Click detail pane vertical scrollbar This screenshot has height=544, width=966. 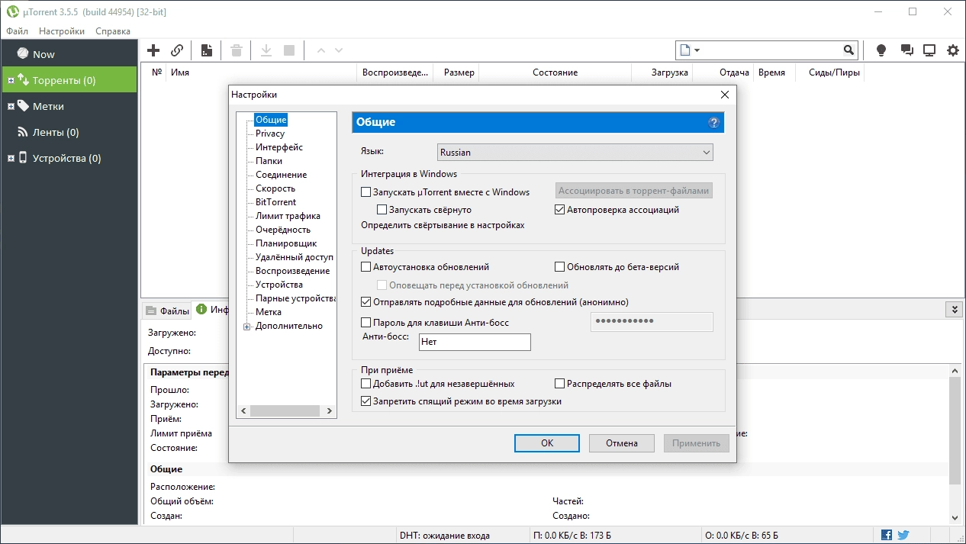955,431
